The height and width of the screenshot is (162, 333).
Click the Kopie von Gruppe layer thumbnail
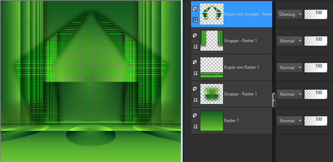pos(212,14)
